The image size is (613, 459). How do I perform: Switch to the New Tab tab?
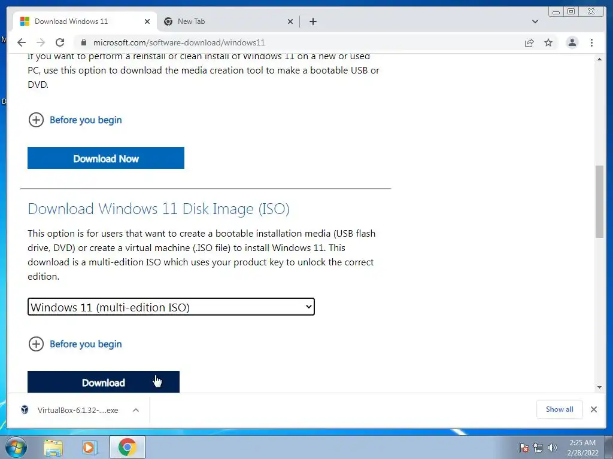coord(229,22)
